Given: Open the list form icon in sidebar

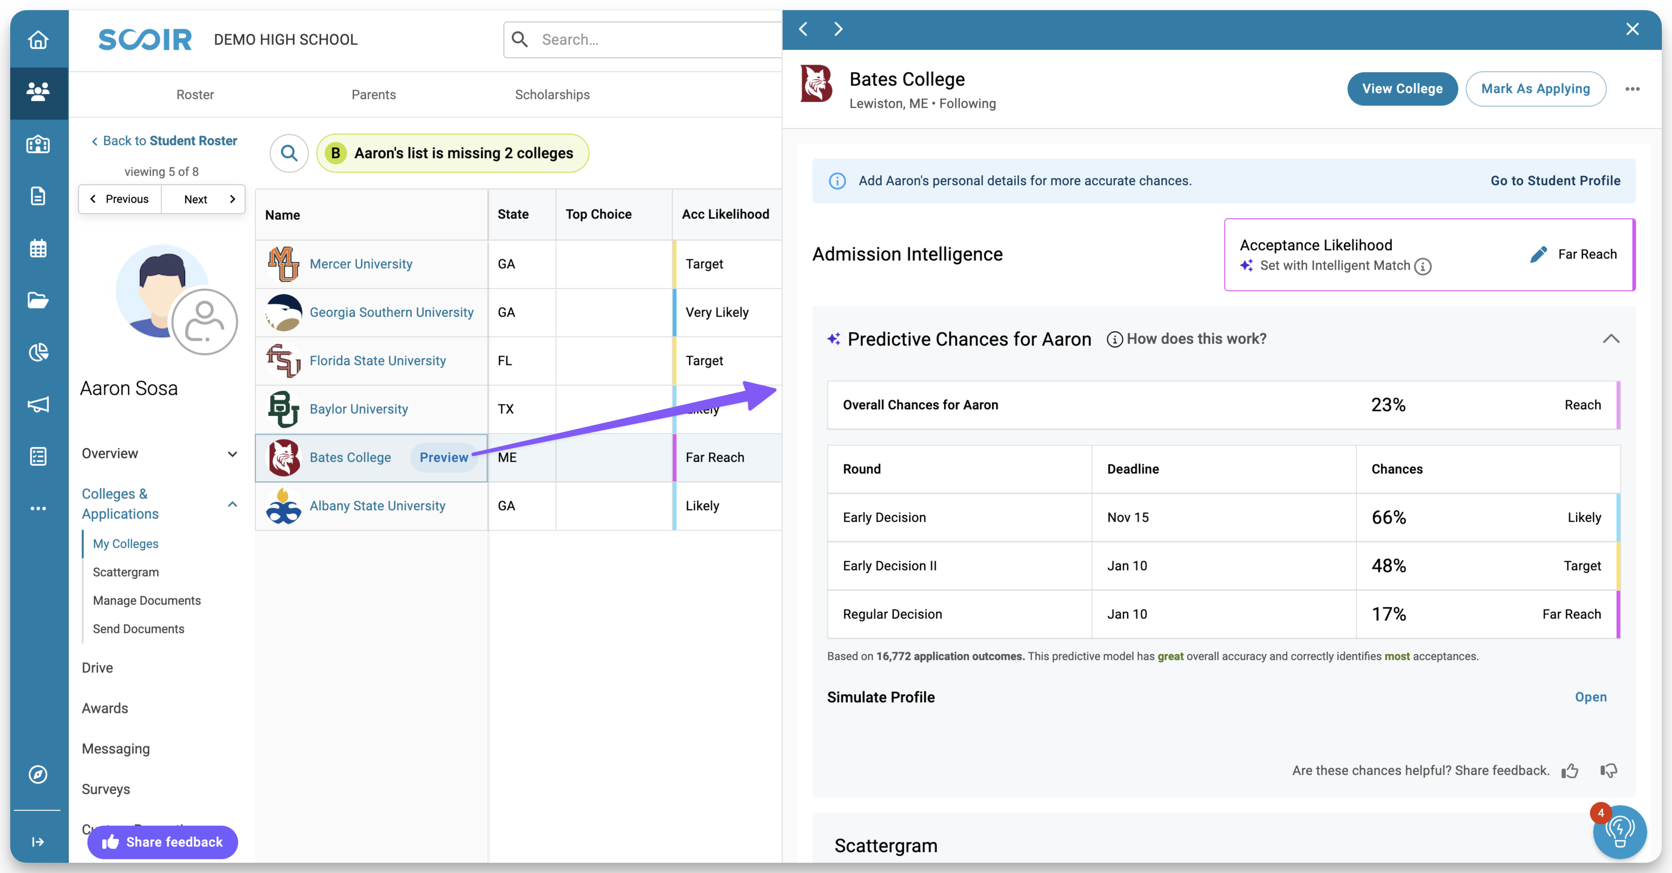Looking at the screenshot, I should coord(38,457).
